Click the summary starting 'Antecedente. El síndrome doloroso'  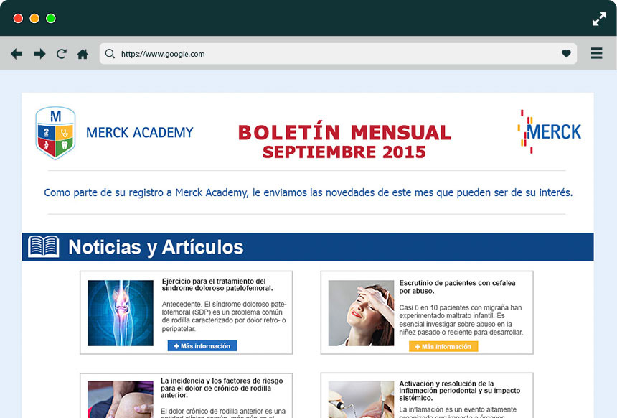click(225, 316)
